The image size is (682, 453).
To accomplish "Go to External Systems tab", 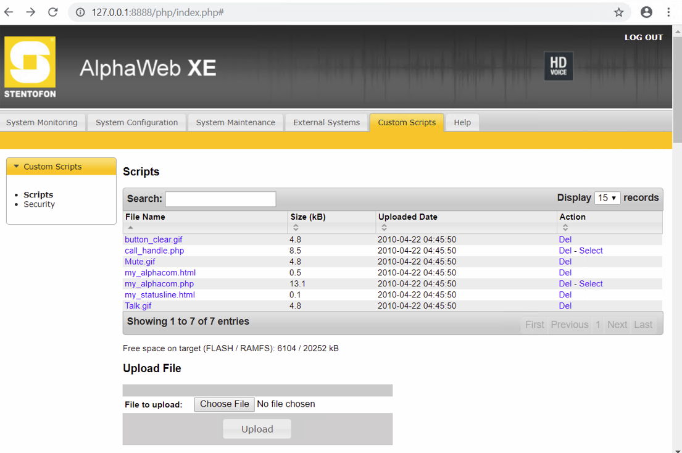I will pos(326,123).
